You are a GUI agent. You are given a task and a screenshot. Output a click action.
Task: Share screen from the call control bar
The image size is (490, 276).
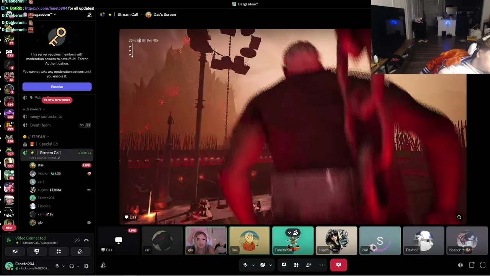point(284,265)
